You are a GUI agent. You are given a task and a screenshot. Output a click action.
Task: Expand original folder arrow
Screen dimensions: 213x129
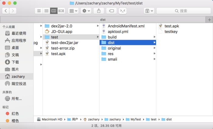(x=155, y=48)
